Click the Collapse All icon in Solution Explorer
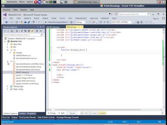This screenshot has width=167, height=125. pyautogui.click(x=29, y=31)
